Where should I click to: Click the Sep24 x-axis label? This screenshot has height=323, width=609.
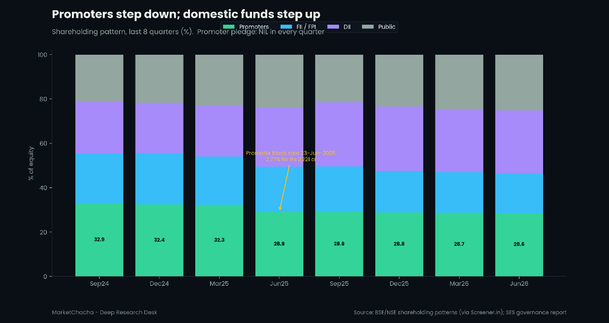point(99,283)
